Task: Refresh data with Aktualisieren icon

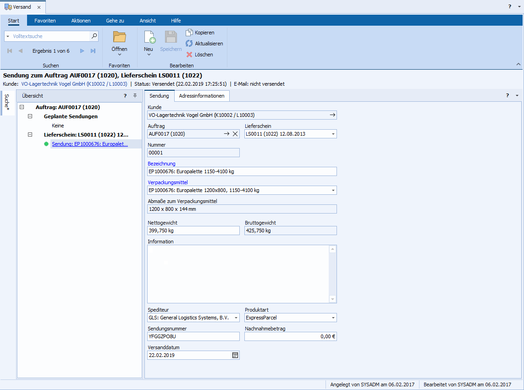Action: point(189,44)
